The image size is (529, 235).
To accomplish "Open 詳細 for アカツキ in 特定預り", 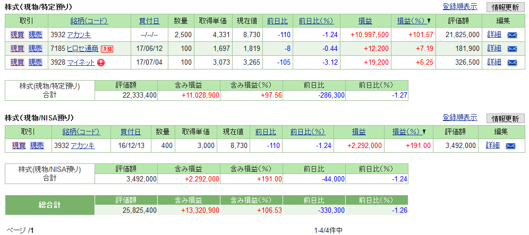I will pos(494,34).
